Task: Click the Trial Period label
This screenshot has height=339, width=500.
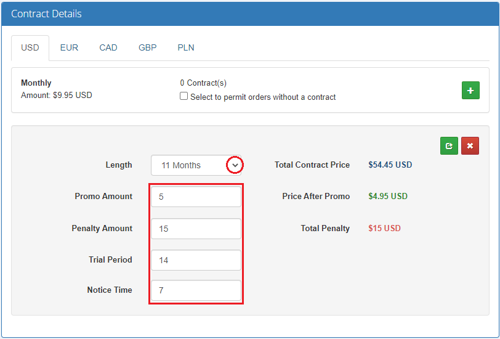Action: tap(110, 259)
